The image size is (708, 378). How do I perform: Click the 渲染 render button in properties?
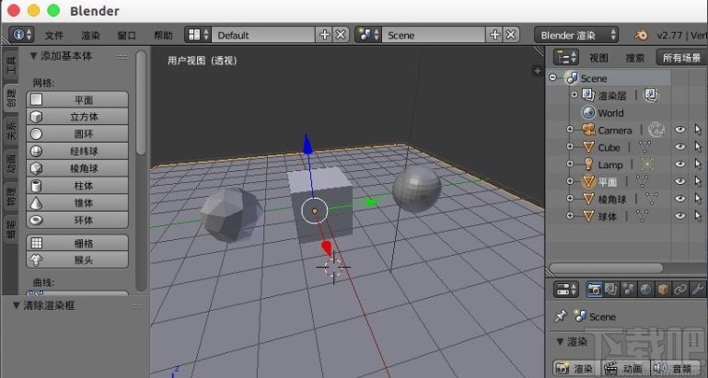coord(576,369)
